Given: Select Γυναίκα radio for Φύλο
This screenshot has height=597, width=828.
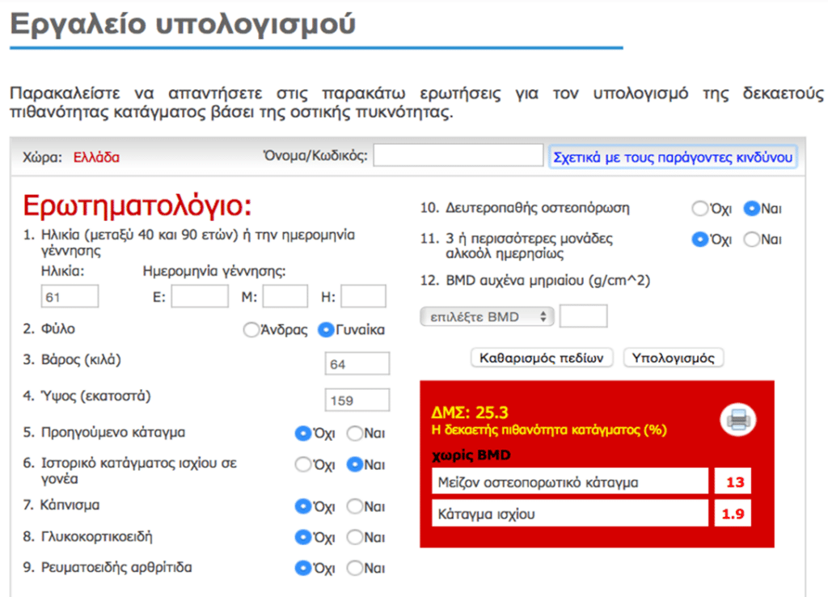Looking at the screenshot, I should point(326,330).
